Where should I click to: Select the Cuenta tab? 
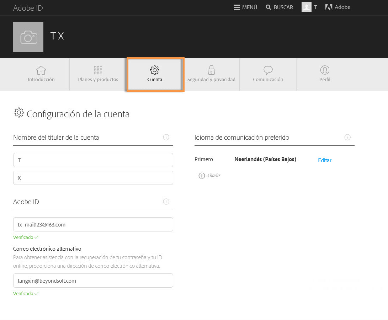[155, 74]
